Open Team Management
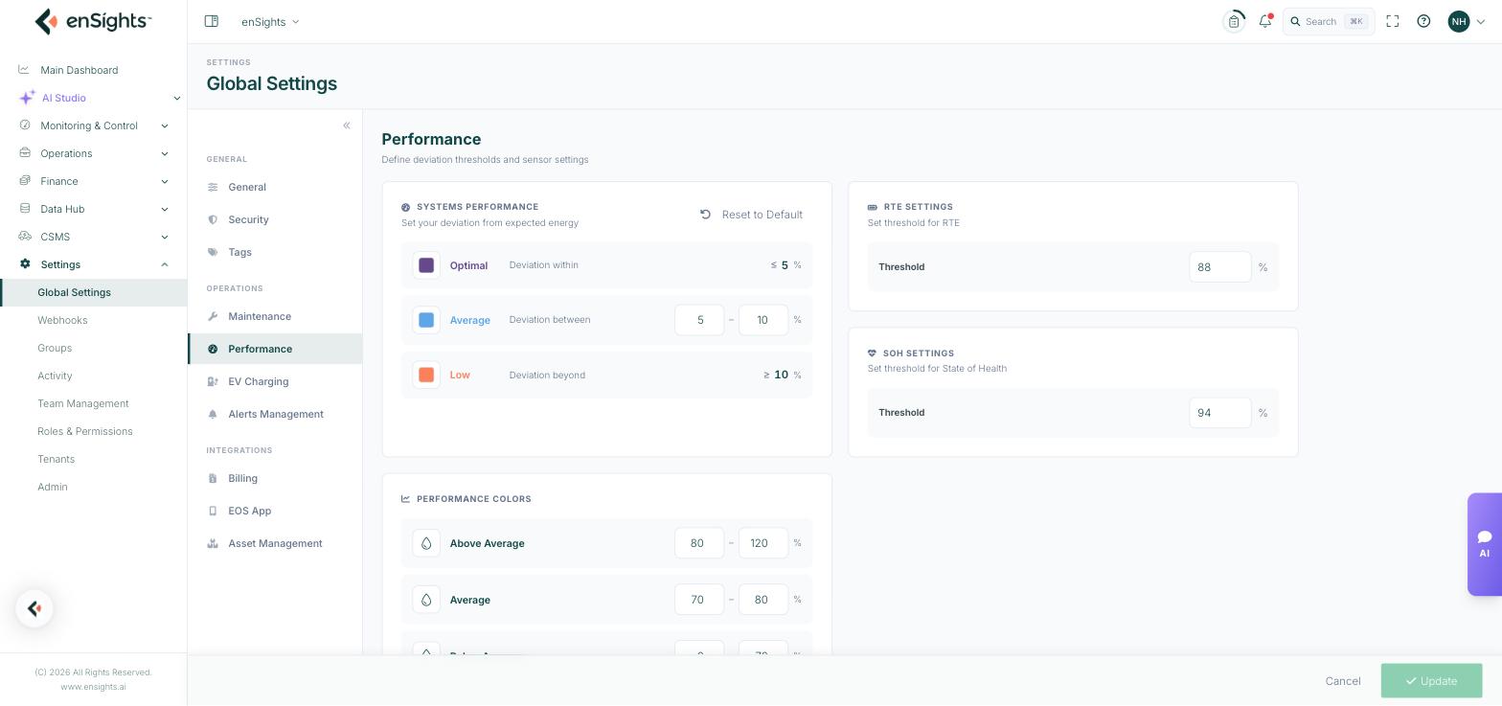The width and height of the screenshot is (1502, 706). click(83, 403)
